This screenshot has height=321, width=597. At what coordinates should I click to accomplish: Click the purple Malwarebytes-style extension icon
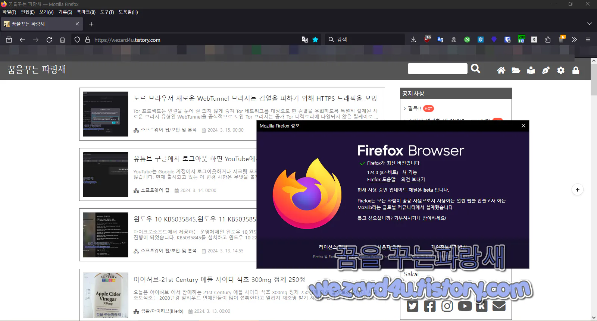point(494,40)
